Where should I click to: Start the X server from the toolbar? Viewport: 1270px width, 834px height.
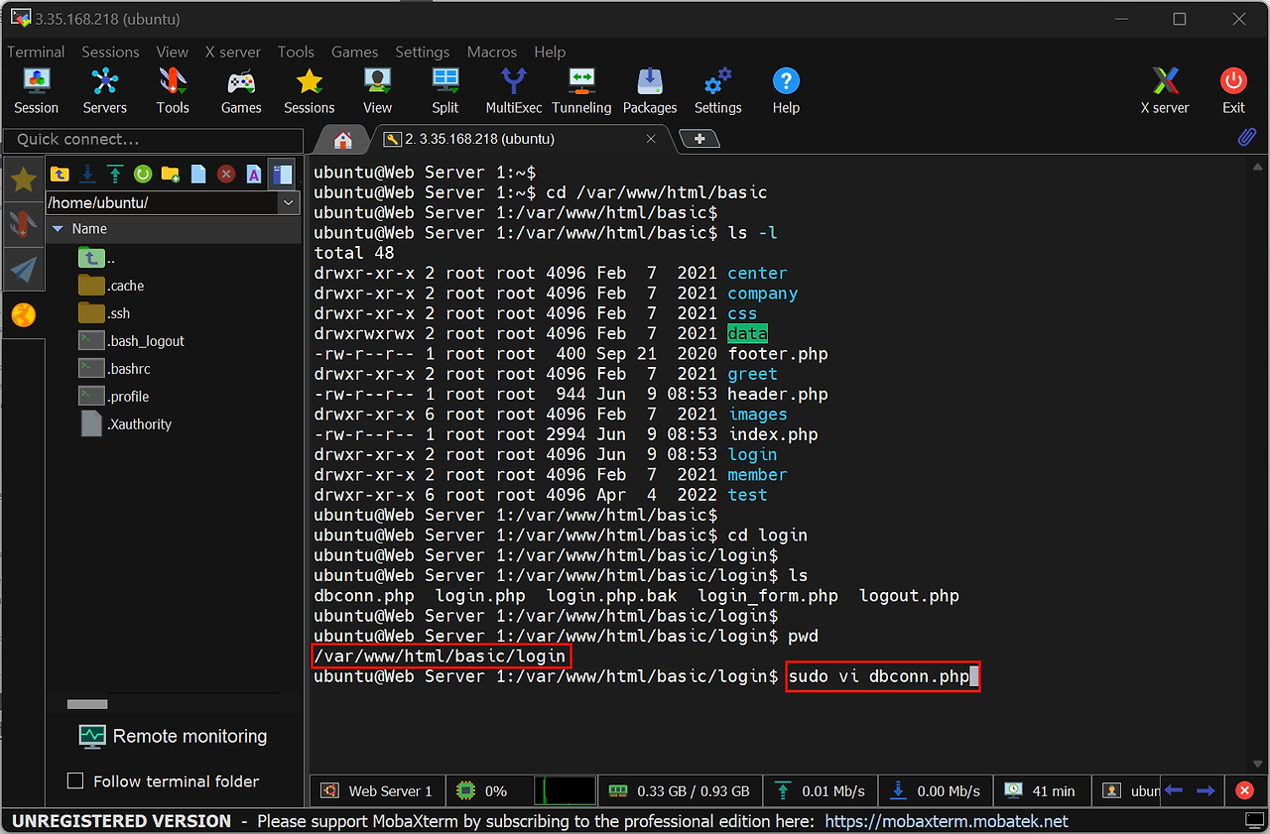pos(1164,90)
